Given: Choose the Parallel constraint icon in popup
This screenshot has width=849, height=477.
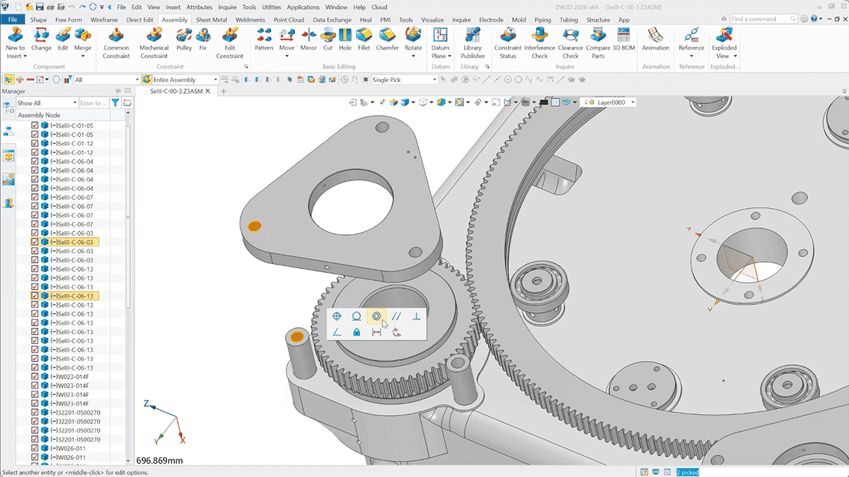Looking at the screenshot, I should (x=397, y=316).
